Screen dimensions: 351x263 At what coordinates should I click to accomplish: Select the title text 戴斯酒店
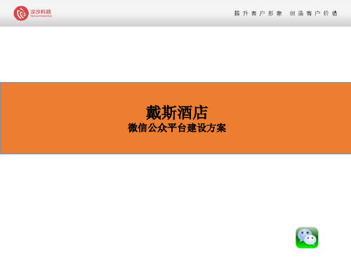click(x=177, y=113)
